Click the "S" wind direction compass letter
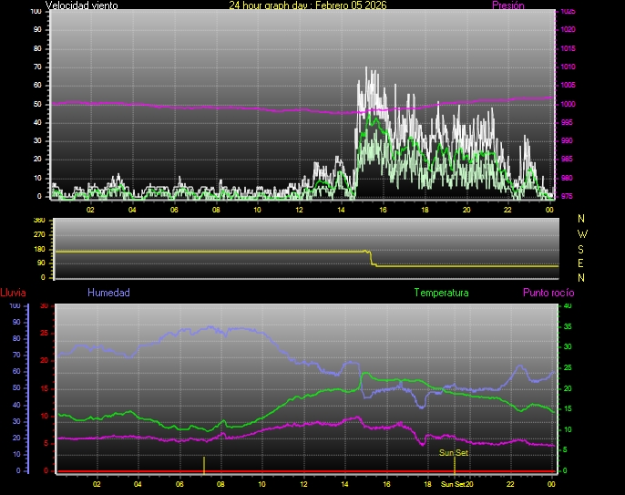This screenshot has width=625, height=495. [x=582, y=248]
